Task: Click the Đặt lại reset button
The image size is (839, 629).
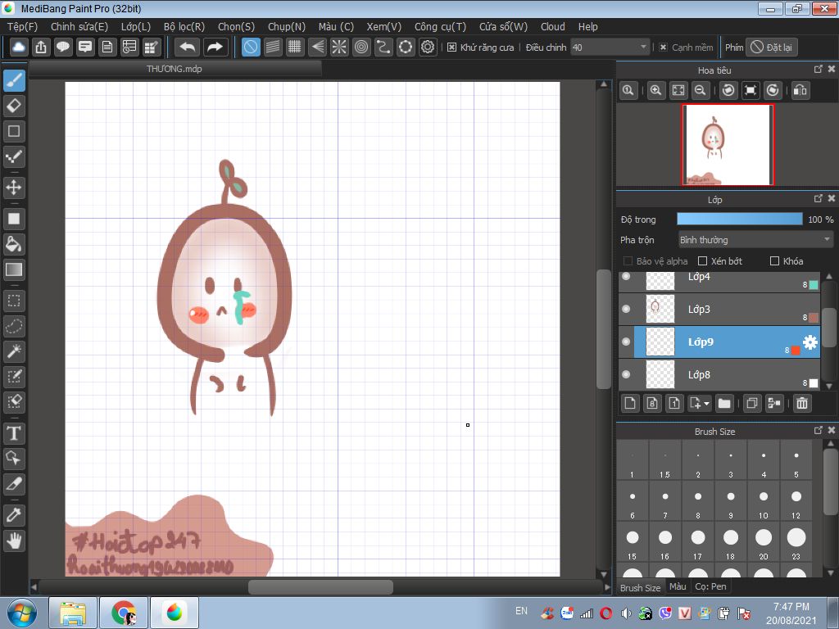Action: pyautogui.click(x=771, y=48)
